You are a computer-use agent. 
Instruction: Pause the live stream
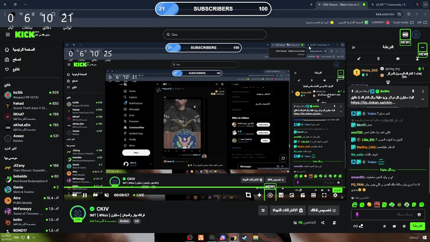[x=85, y=195]
